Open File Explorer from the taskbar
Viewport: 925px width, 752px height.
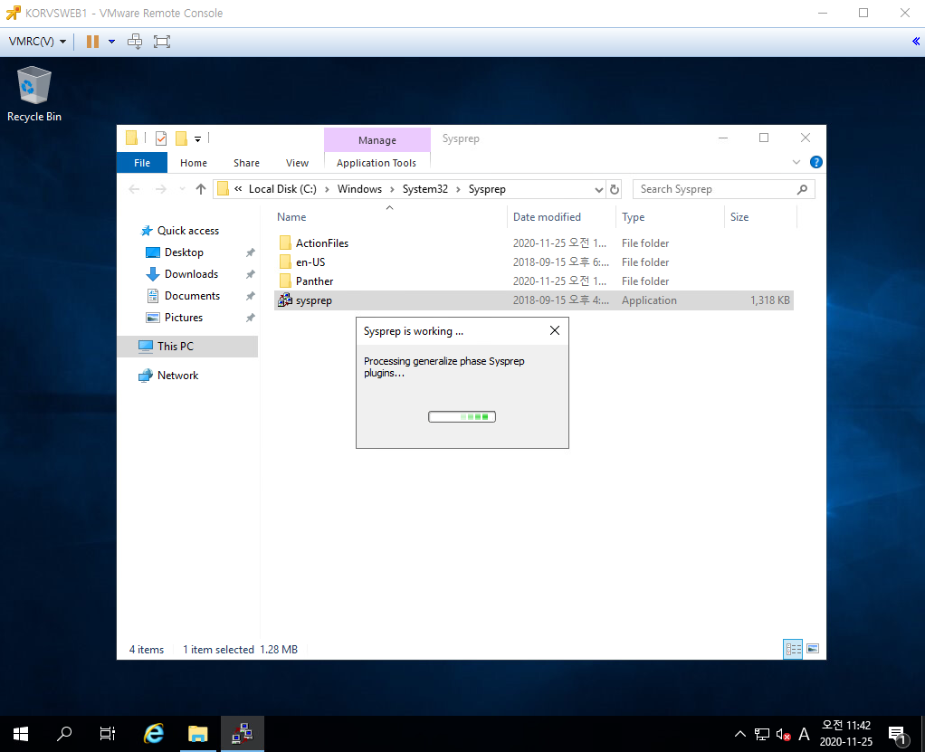(198, 734)
